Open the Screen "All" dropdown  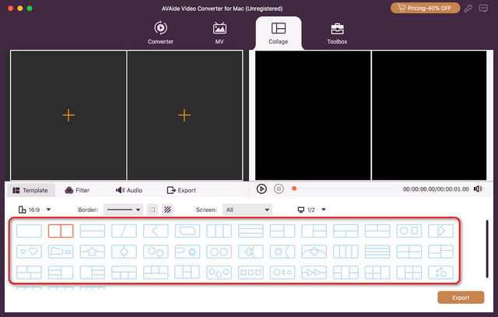(x=247, y=210)
